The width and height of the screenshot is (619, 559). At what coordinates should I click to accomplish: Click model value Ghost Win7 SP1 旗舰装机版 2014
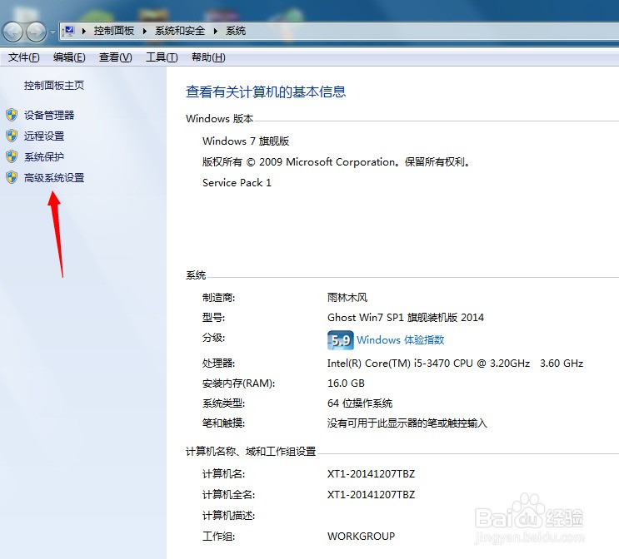point(406,317)
